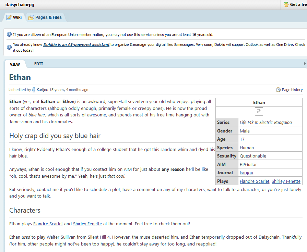This screenshot has height=252, width=307.
Task: Click the clock icon beside Page history
Action: click(278, 90)
